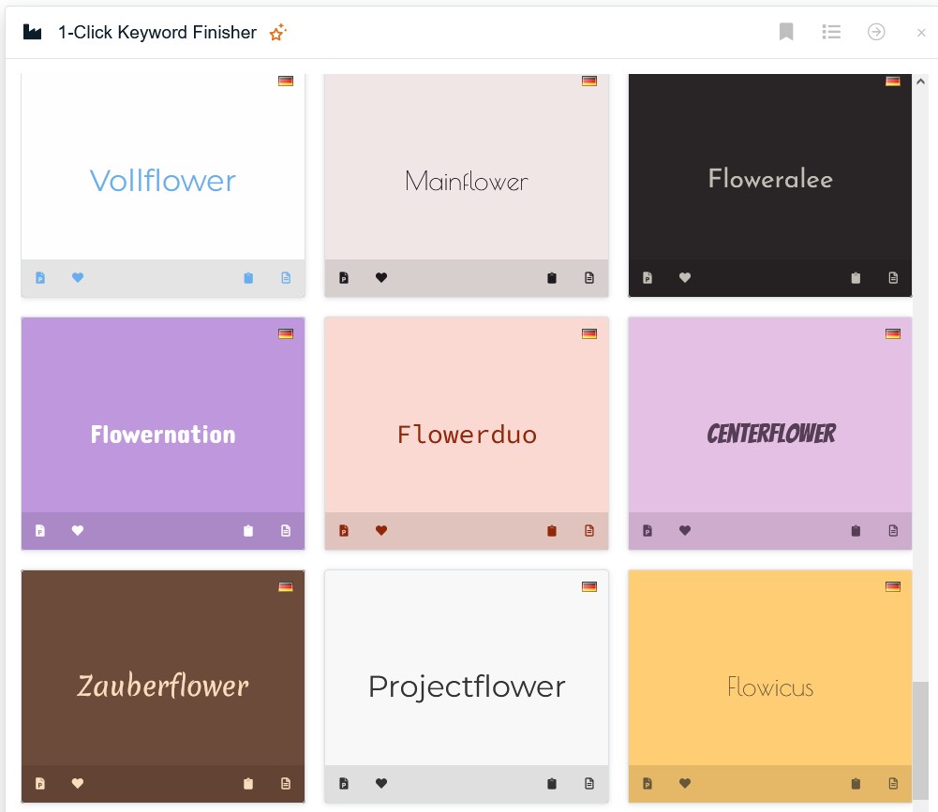Unfavorite Flowerduo by clicking its red heart
Viewport: 938px width, 812px height.
coord(381,530)
